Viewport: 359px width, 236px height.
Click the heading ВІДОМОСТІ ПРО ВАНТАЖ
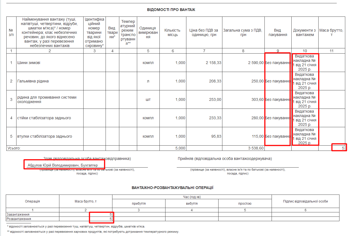171,10
